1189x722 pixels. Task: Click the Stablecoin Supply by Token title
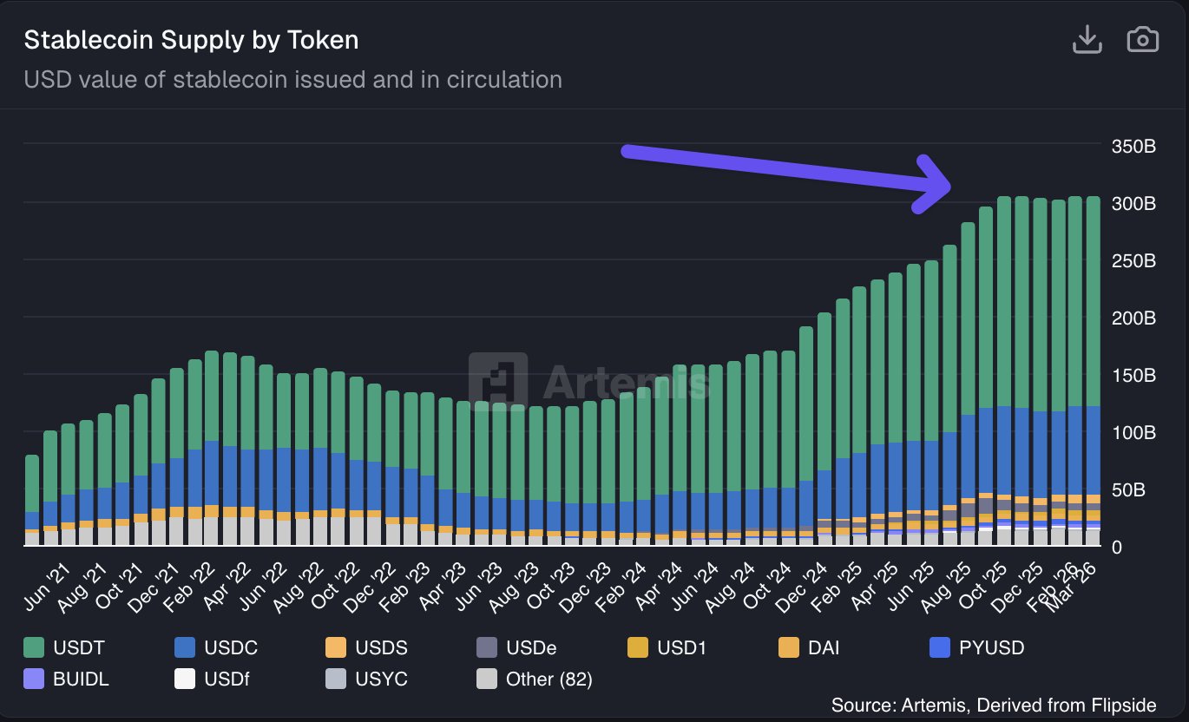pos(191,40)
